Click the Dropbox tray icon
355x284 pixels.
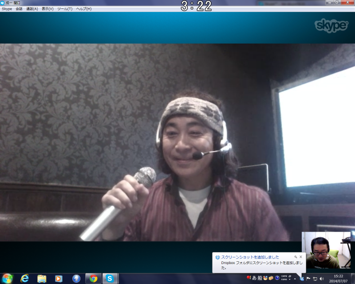(302, 279)
